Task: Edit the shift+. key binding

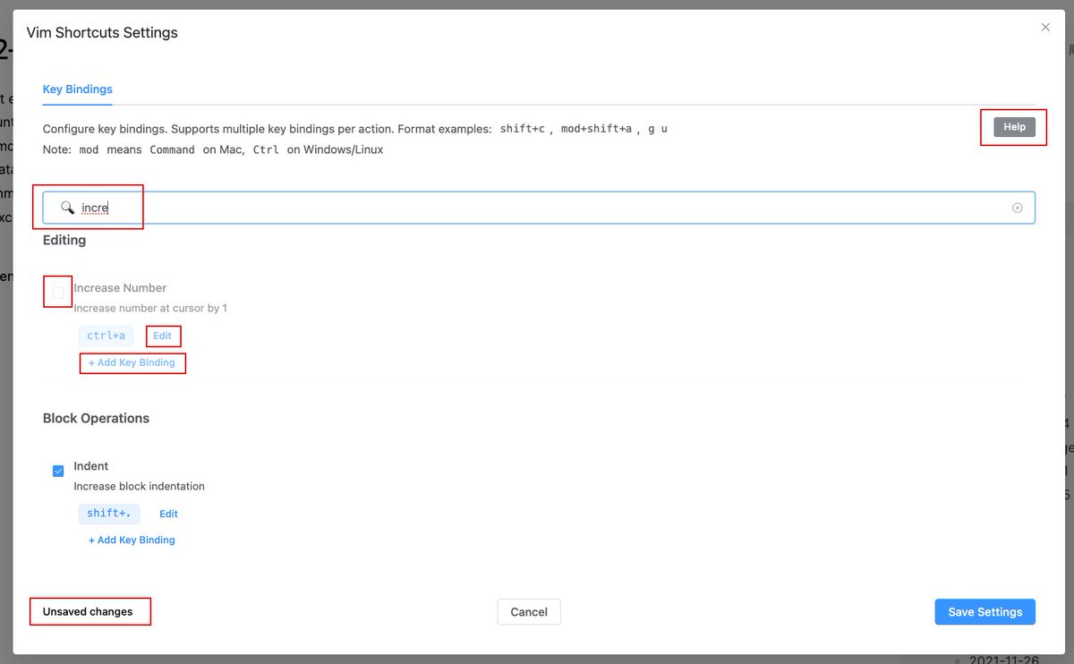Action: pyautogui.click(x=168, y=514)
